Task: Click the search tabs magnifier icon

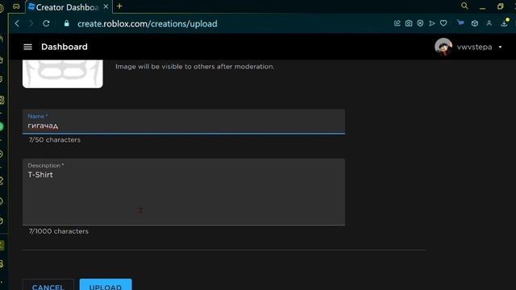Action: pos(464,6)
